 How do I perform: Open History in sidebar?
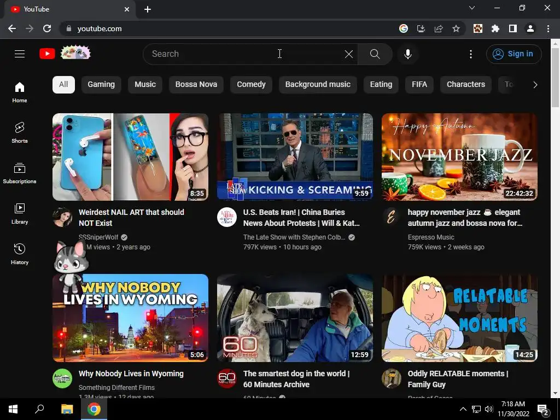20,254
